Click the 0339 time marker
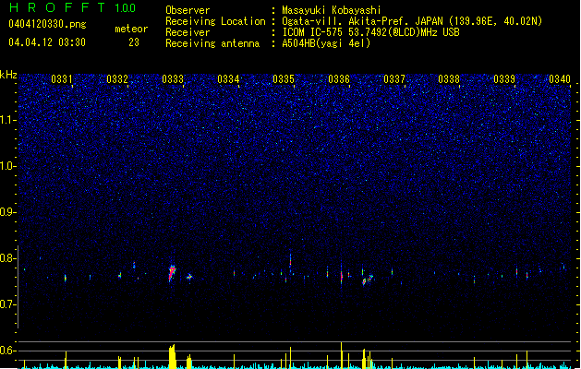The image size is (581, 369). point(504,78)
